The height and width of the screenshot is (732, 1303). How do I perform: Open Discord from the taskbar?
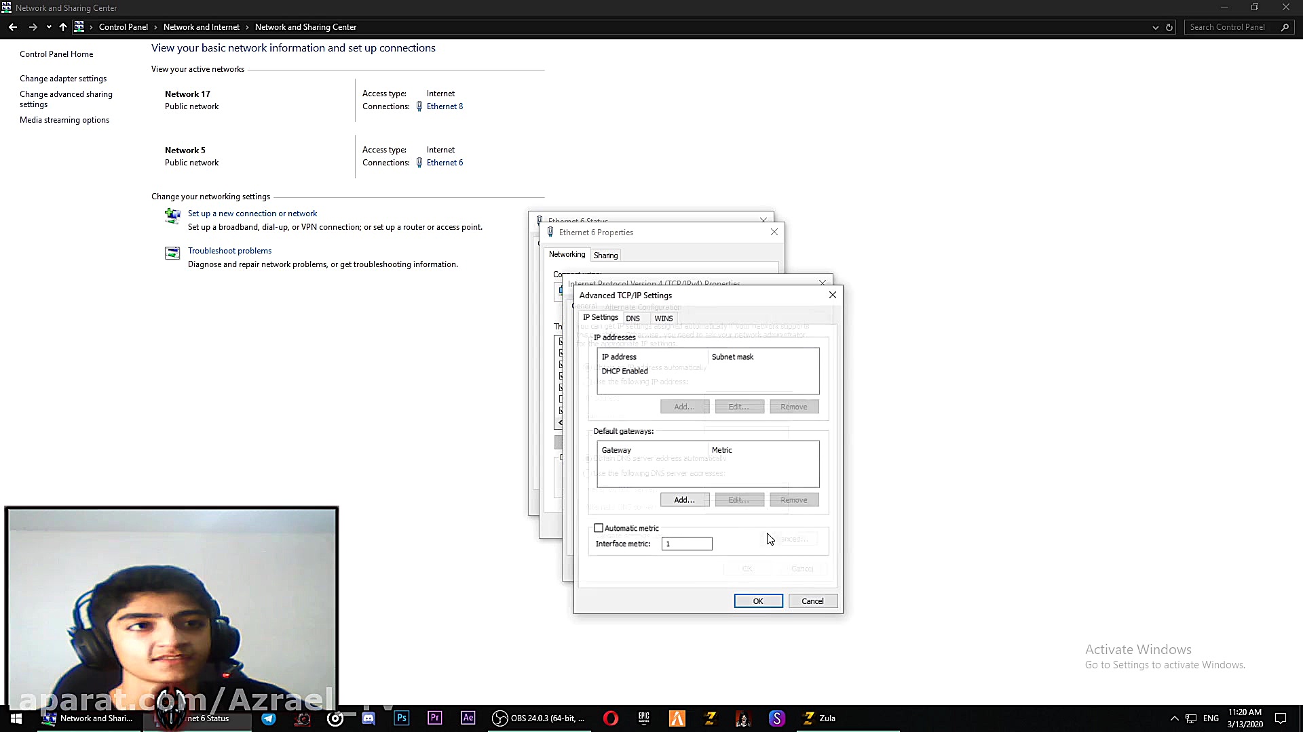pyautogui.click(x=369, y=718)
